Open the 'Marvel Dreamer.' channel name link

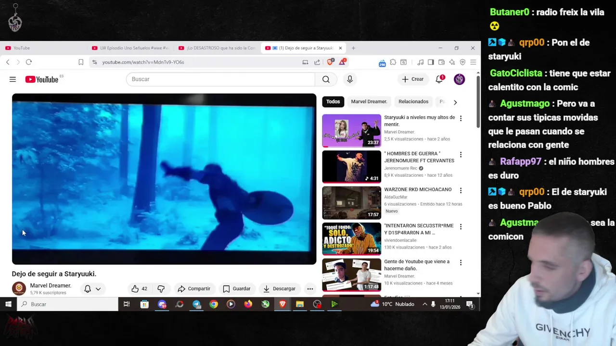point(51,285)
